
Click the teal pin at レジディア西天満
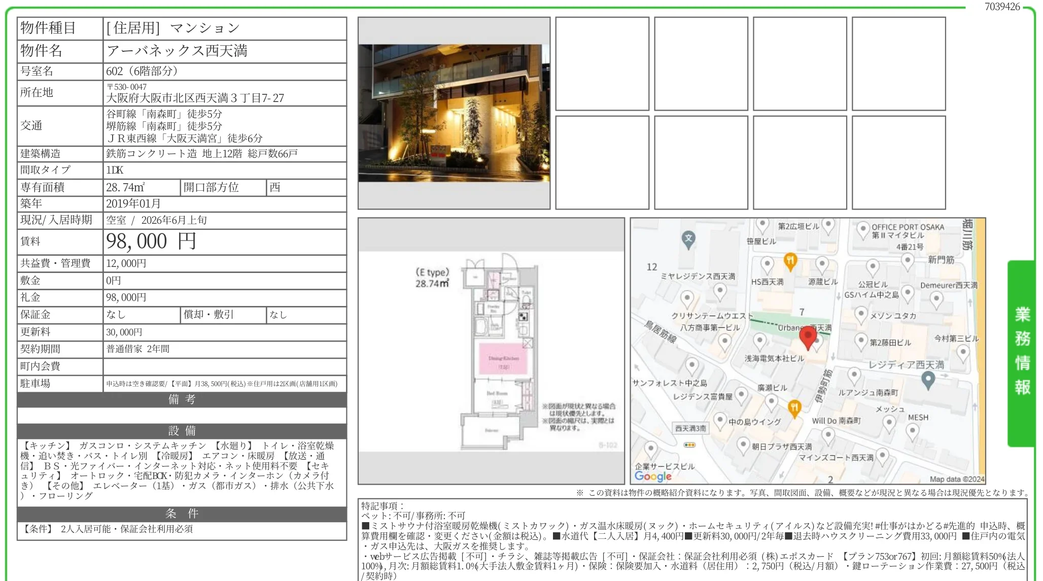[x=928, y=379]
